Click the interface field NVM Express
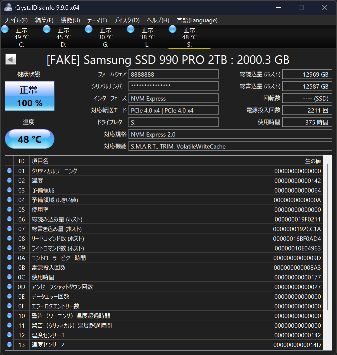The width and height of the screenshot is (337, 355). point(173,98)
